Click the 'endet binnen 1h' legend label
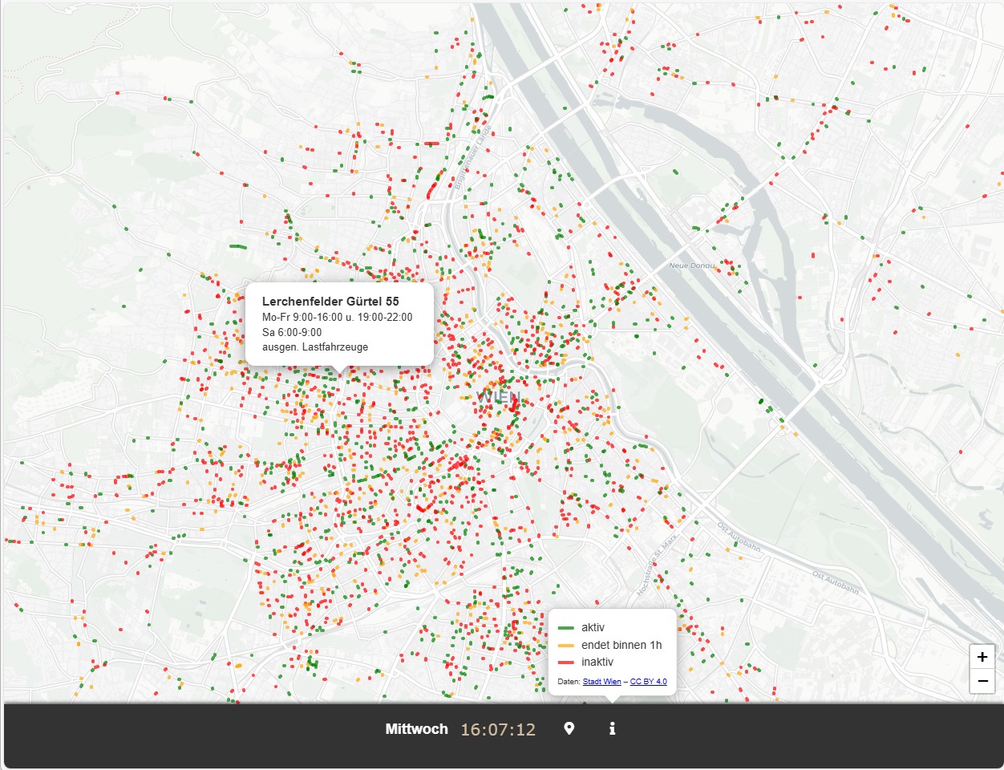The height and width of the screenshot is (770, 1004). tap(621, 645)
